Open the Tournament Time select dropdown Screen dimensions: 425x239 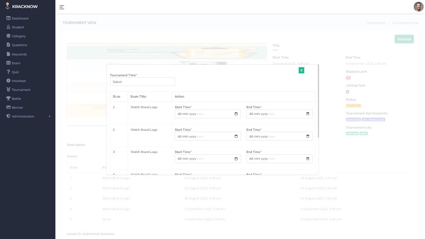click(142, 82)
